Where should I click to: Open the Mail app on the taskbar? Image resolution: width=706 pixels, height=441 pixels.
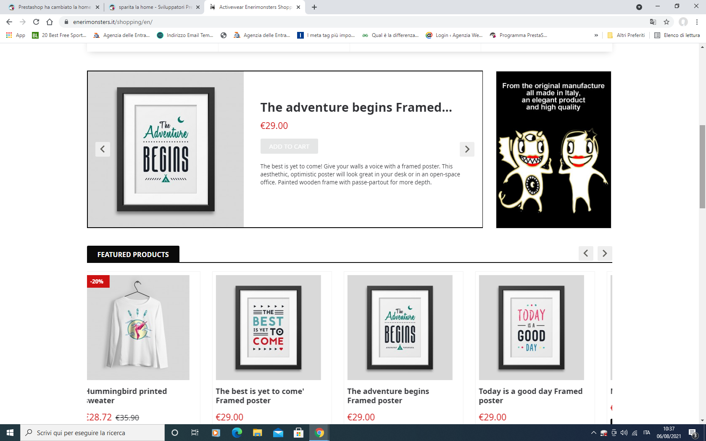tap(278, 433)
